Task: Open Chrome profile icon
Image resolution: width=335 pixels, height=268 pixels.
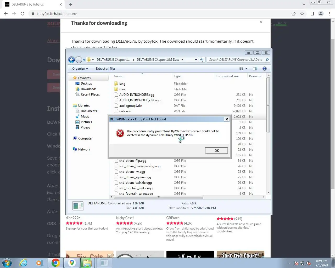Action: click(321, 14)
